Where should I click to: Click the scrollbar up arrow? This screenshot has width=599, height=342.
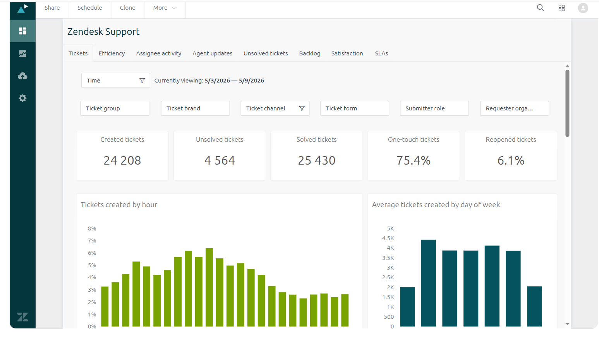567,66
